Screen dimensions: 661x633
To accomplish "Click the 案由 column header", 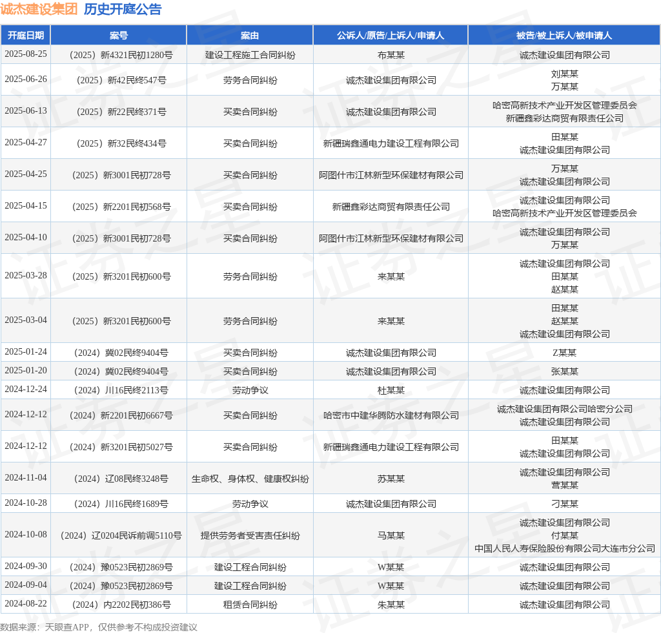I will coord(250,36).
